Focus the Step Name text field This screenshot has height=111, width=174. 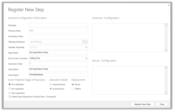tap(58, 53)
